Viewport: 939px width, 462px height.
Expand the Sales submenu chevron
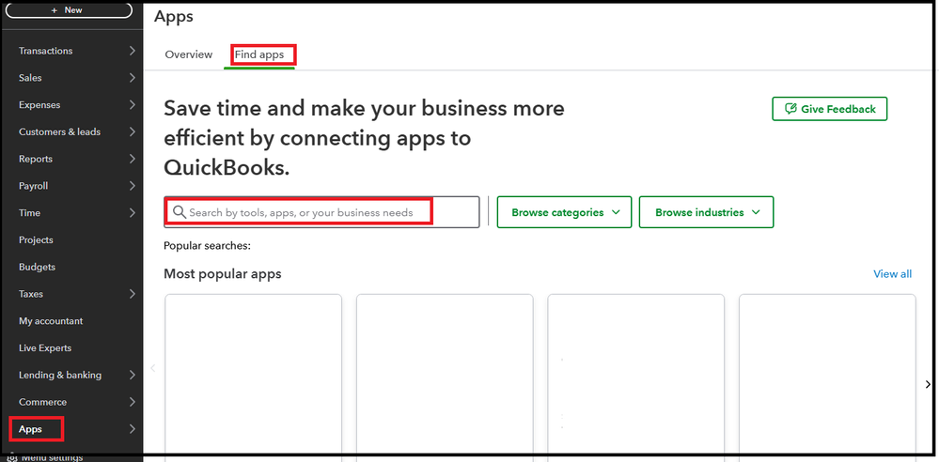coord(132,78)
